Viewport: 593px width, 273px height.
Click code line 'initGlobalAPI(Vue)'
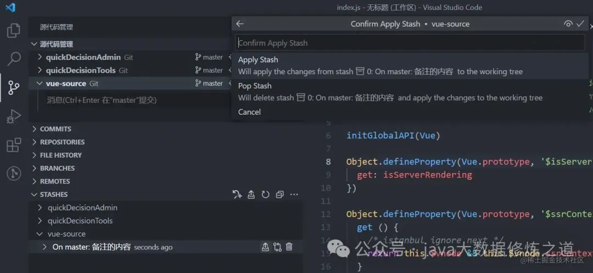(x=393, y=135)
